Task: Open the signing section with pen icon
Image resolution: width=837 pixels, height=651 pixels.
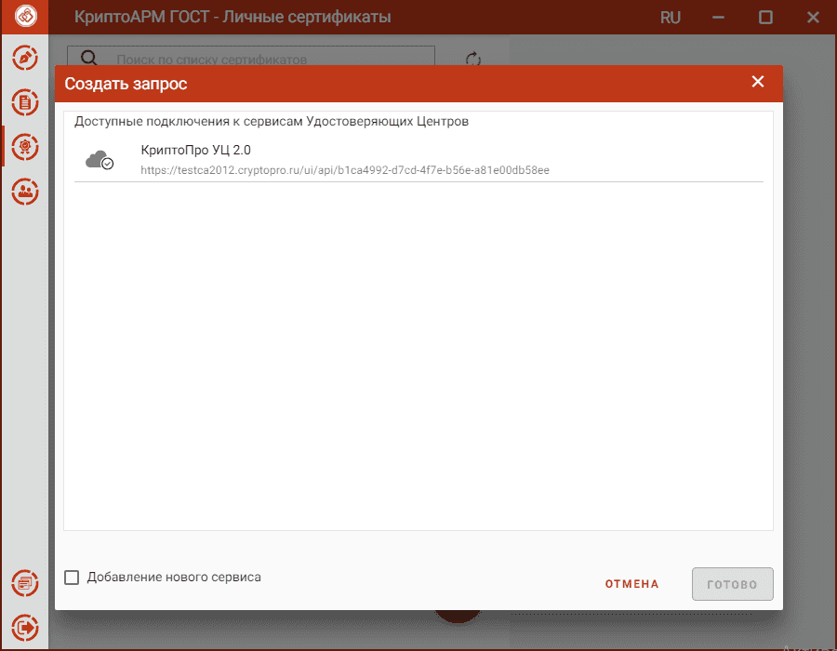Action: 25,59
